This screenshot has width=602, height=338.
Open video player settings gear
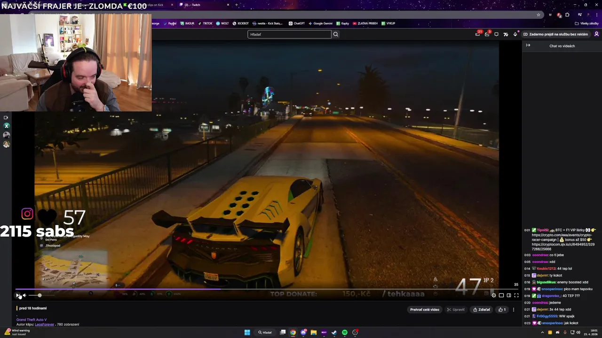point(493,295)
